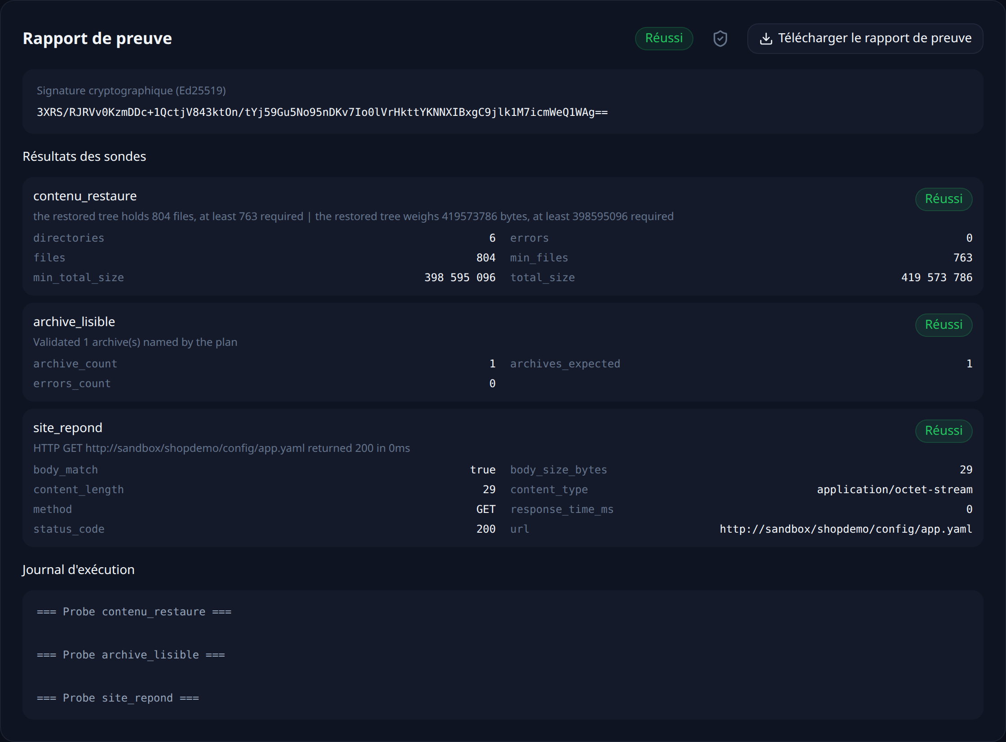Screen dimensions: 1006x742
Task: Click min_total_size value 398 595 096
Action: coord(460,278)
